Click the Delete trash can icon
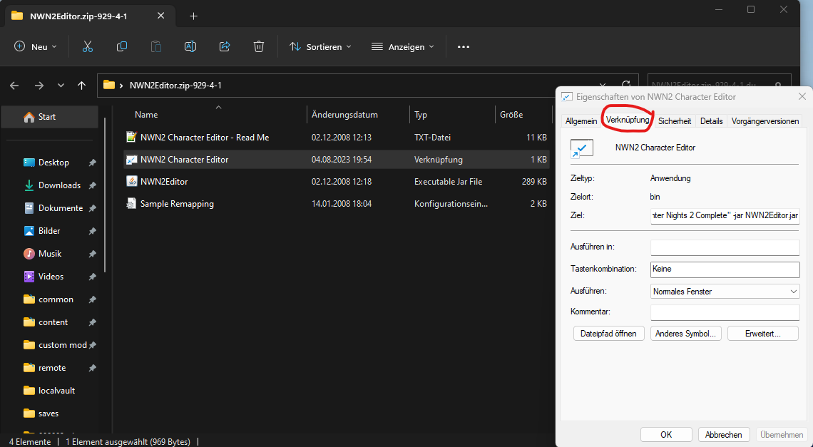This screenshot has width=813, height=447. 259,46
